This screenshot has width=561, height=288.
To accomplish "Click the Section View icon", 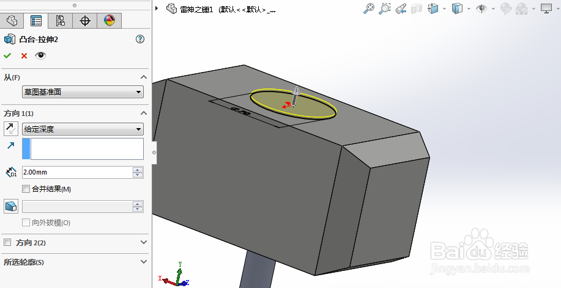I will coord(417,9).
